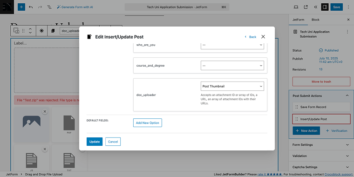Toggle the settings sidebar icon
This screenshot has height=177, width=354.
pyautogui.click(x=325, y=7)
